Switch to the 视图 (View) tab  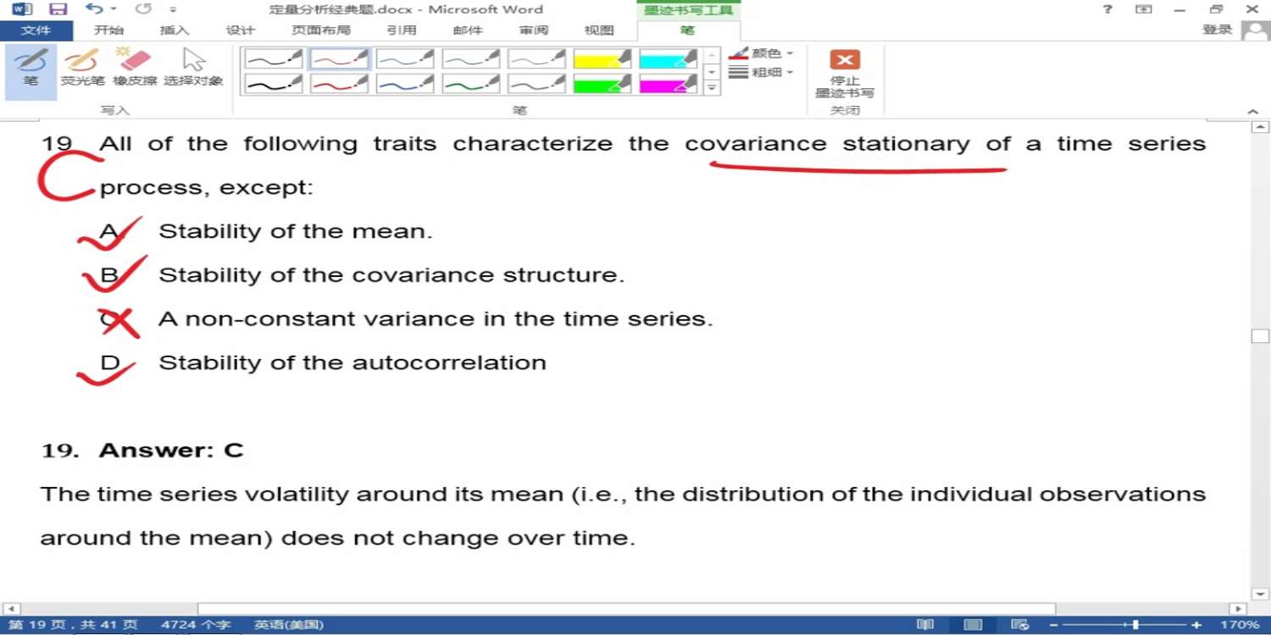pyautogui.click(x=599, y=30)
